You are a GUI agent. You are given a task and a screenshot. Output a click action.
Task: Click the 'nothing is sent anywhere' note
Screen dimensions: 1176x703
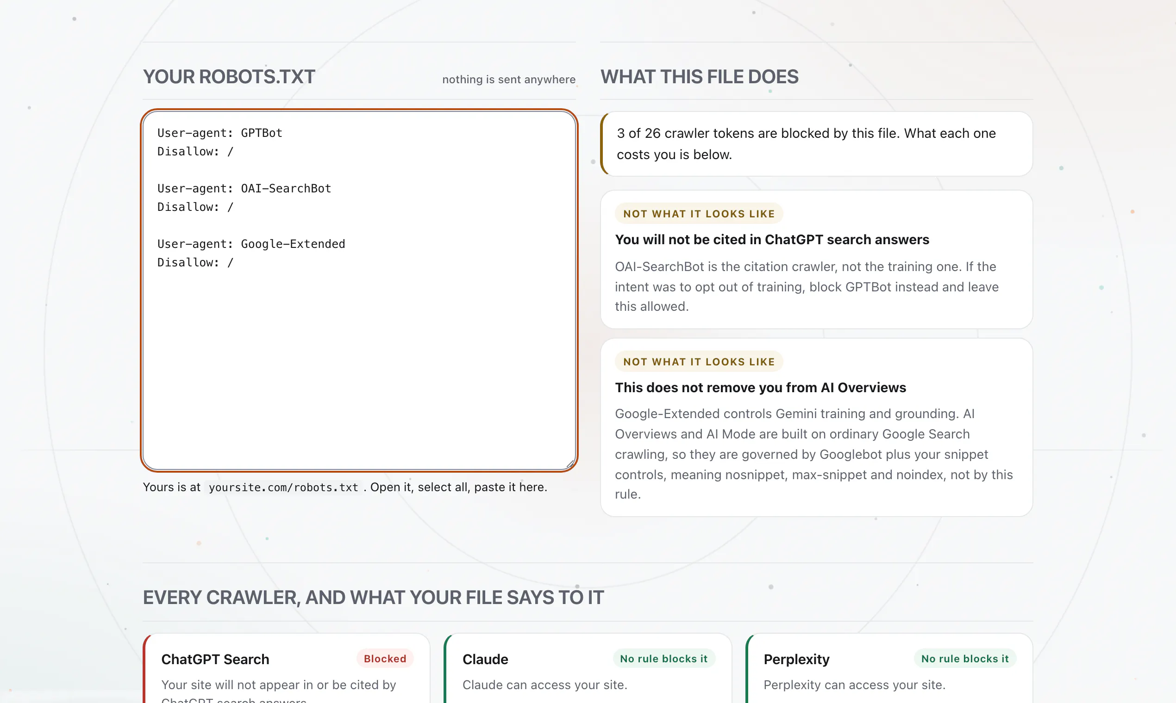(509, 80)
